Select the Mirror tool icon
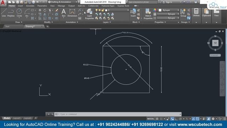The image size is (227, 128). click(45, 14)
